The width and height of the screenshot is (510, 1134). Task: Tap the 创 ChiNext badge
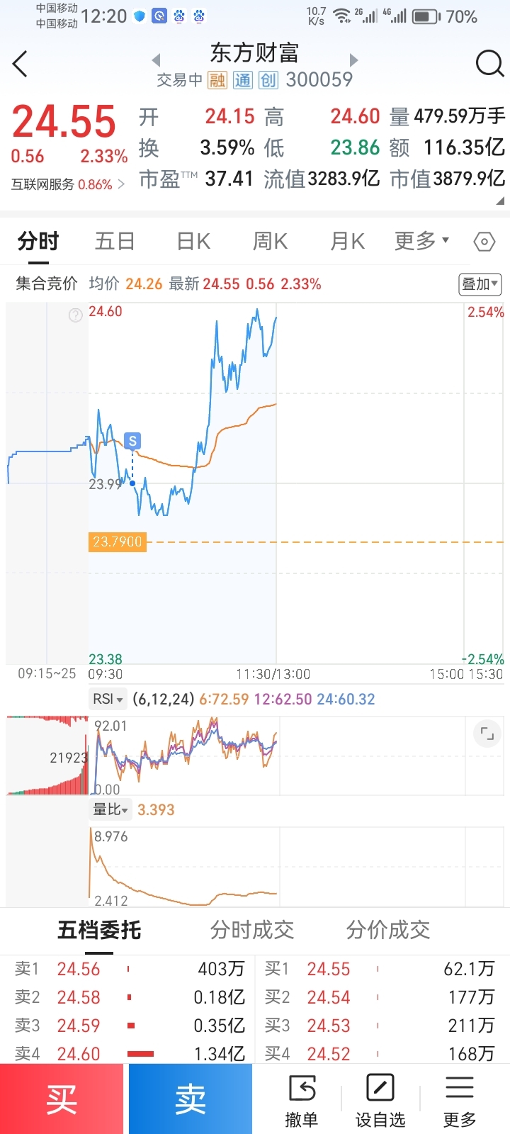(x=268, y=80)
